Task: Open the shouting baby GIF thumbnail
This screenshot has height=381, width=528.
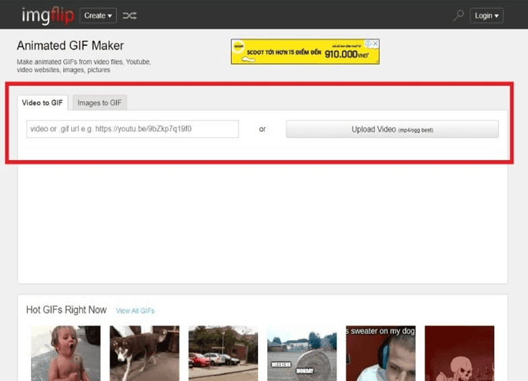Action: click(x=66, y=353)
